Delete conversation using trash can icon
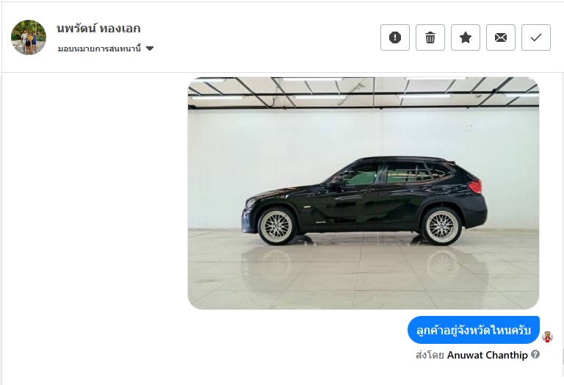The image size is (564, 385). 430,37
